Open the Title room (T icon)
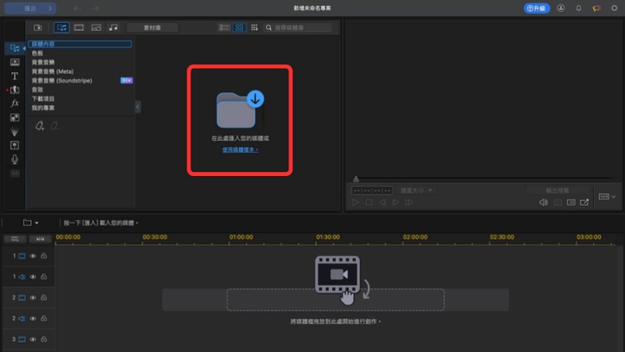The image size is (625, 352). tap(14, 76)
